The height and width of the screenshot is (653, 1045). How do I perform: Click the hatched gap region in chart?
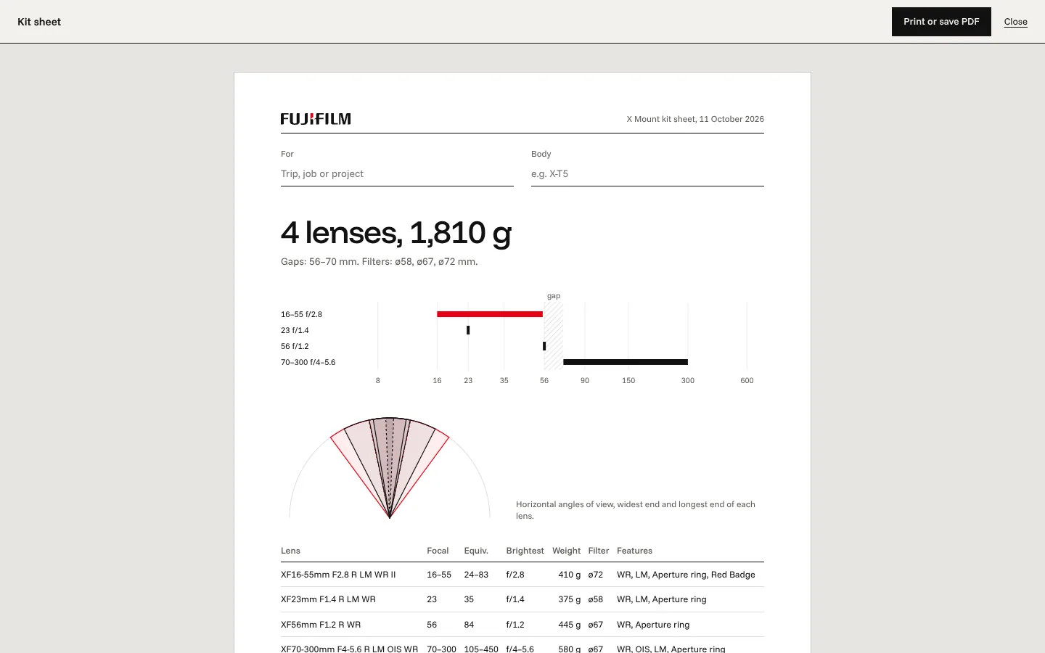(554, 336)
